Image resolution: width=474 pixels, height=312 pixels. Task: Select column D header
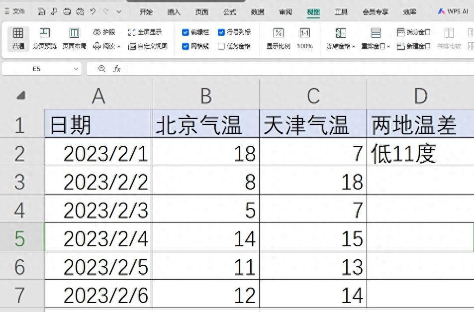coord(420,96)
